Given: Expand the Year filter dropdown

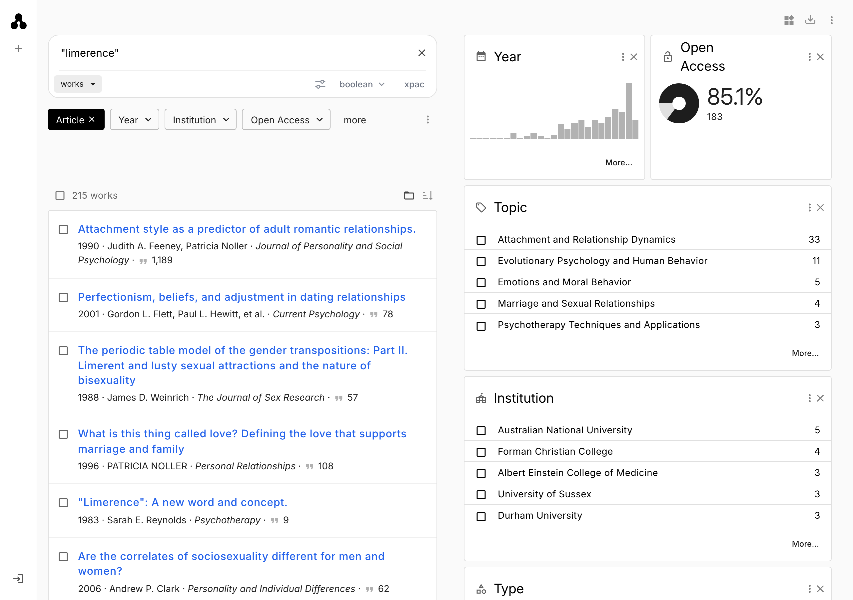Looking at the screenshot, I should click(135, 120).
